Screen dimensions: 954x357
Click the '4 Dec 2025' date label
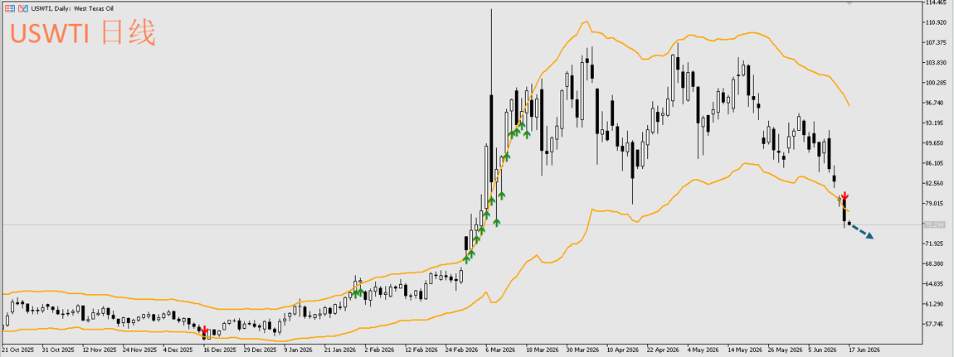tap(178, 350)
